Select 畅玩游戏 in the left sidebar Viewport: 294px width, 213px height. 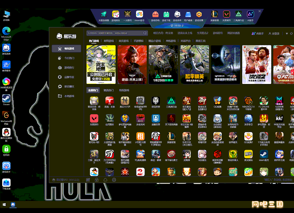click(x=66, y=49)
